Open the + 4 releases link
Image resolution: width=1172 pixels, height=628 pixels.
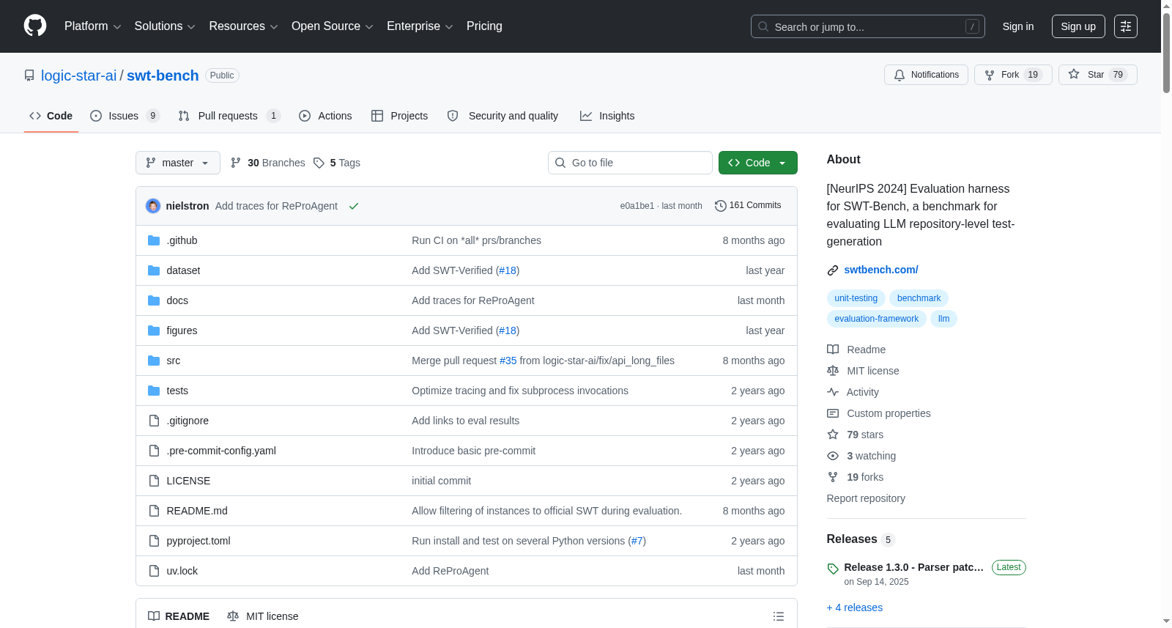click(x=855, y=607)
